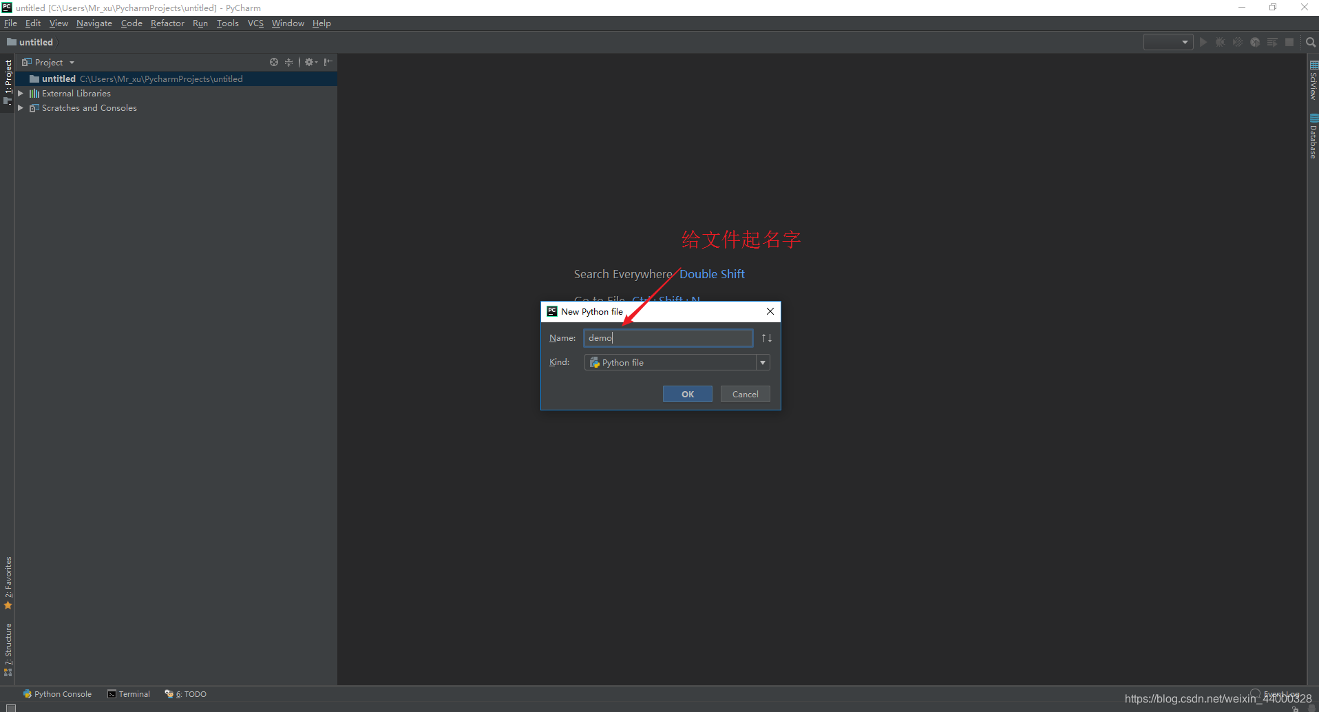Expand the Scratches and Consoles node
Viewport: 1319px width, 712px height.
(x=21, y=108)
